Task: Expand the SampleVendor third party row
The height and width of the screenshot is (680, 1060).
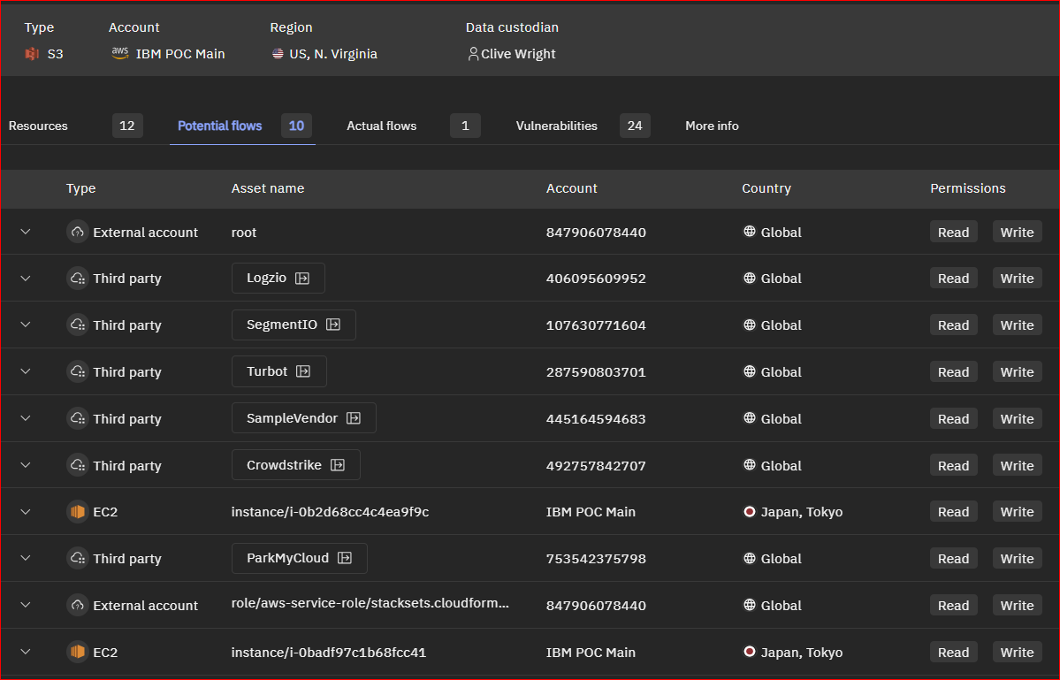Action: click(26, 418)
